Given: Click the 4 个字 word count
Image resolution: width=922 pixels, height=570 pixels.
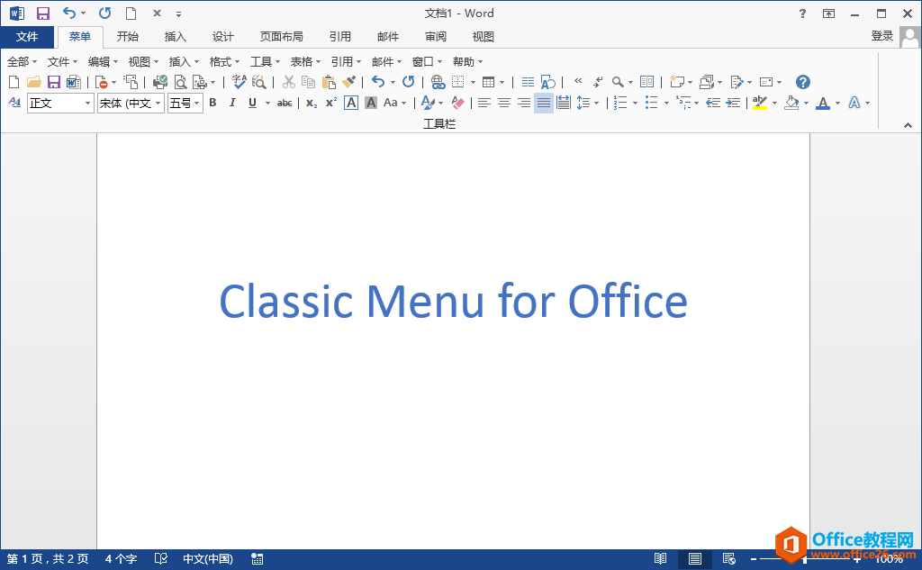Looking at the screenshot, I should (122, 559).
